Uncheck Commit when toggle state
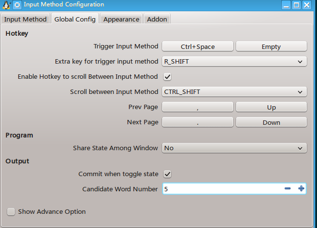Viewport: 317px width, 228px height. tap(167, 174)
